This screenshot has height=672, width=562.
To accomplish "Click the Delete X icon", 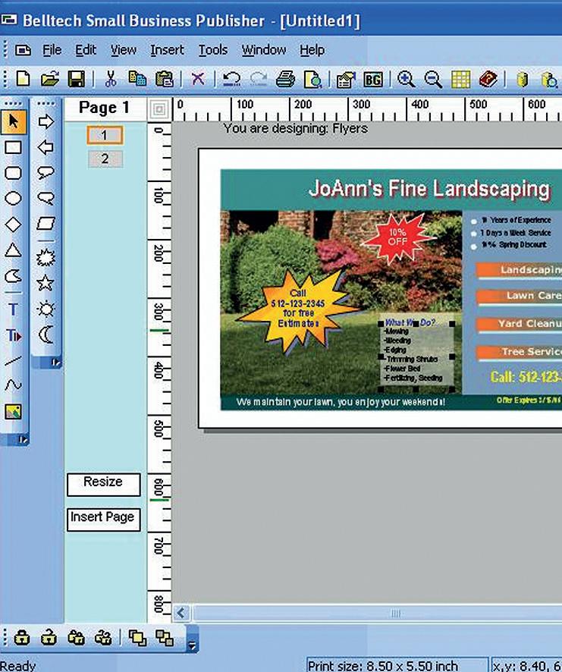I will click(198, 80).
